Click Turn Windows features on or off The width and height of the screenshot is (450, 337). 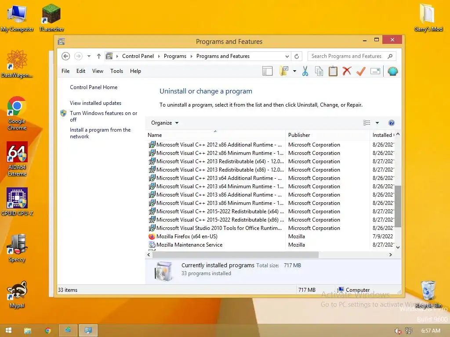click(103, 116)
